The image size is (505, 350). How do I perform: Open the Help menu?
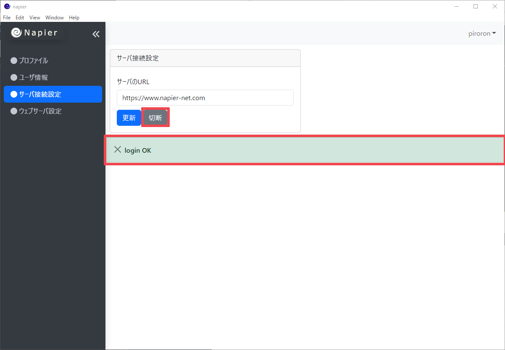[74, 18]
